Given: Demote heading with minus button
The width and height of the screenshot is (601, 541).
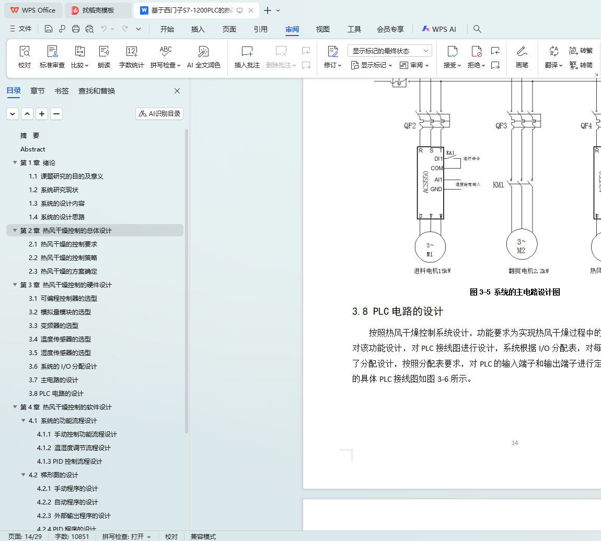Looking at the screenshot, I should tap(56, 114).
